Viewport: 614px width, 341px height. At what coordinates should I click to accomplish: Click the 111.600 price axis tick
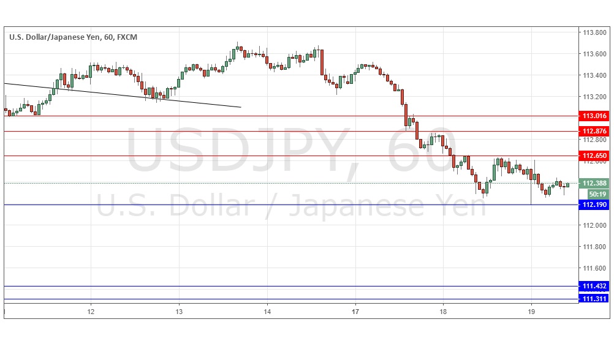pyautogui.click(x=594, y=268)
